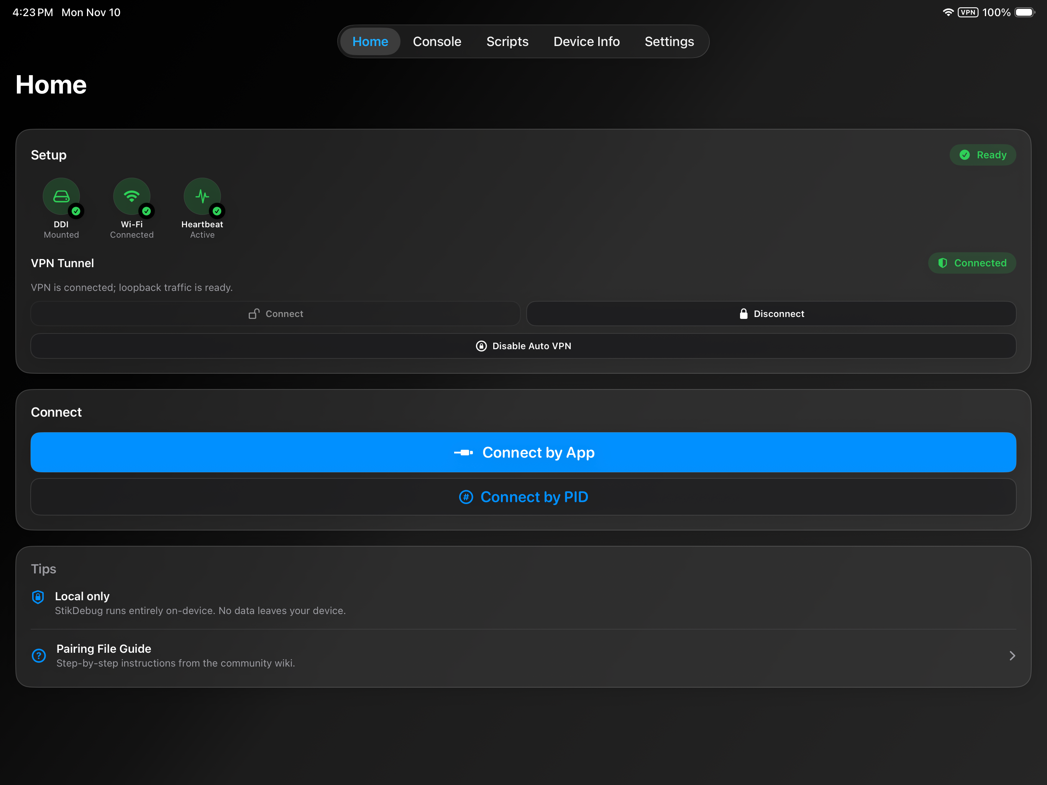Switch to the Console tab
The width and height of the screenshot is (1047, 785).
pyautogui.click(x=437, y=42)
